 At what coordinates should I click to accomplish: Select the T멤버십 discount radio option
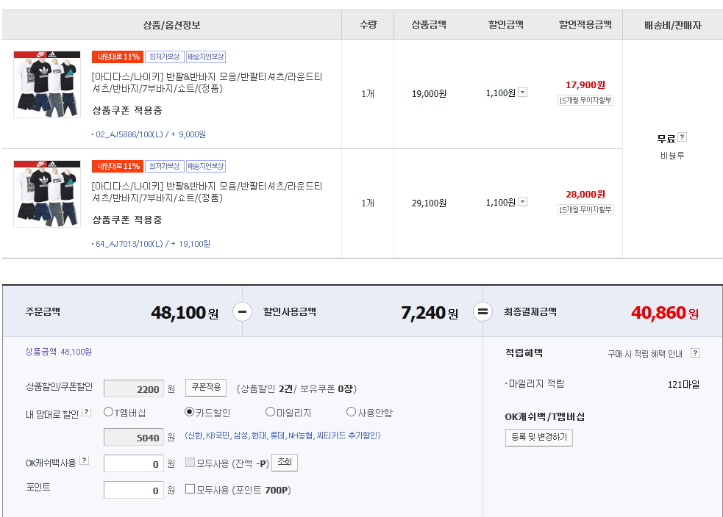click(x=108, y=412)
